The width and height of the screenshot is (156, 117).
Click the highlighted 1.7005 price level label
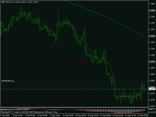(x=152, y=62)
